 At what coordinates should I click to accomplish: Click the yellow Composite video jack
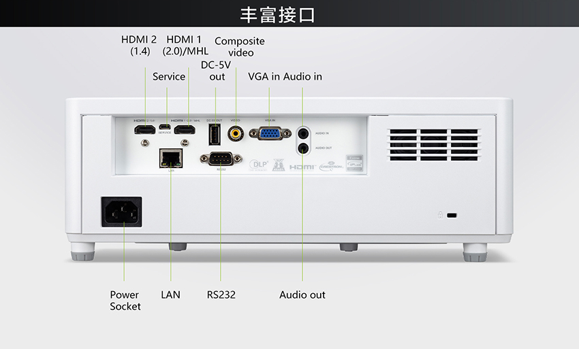(x=235, y=133)
